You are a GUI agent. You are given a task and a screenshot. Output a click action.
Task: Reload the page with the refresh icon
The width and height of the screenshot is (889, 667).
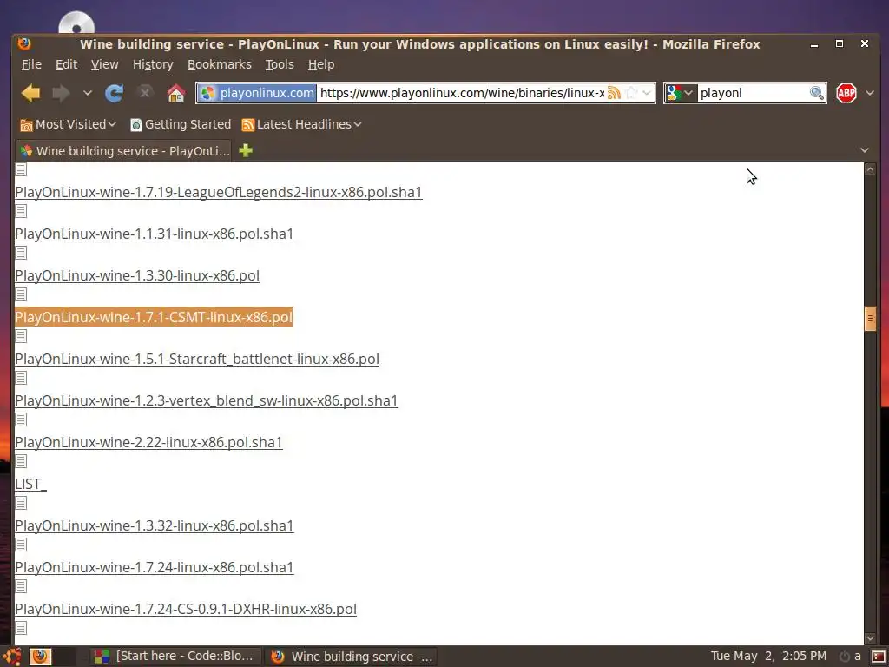pos(114,92)
